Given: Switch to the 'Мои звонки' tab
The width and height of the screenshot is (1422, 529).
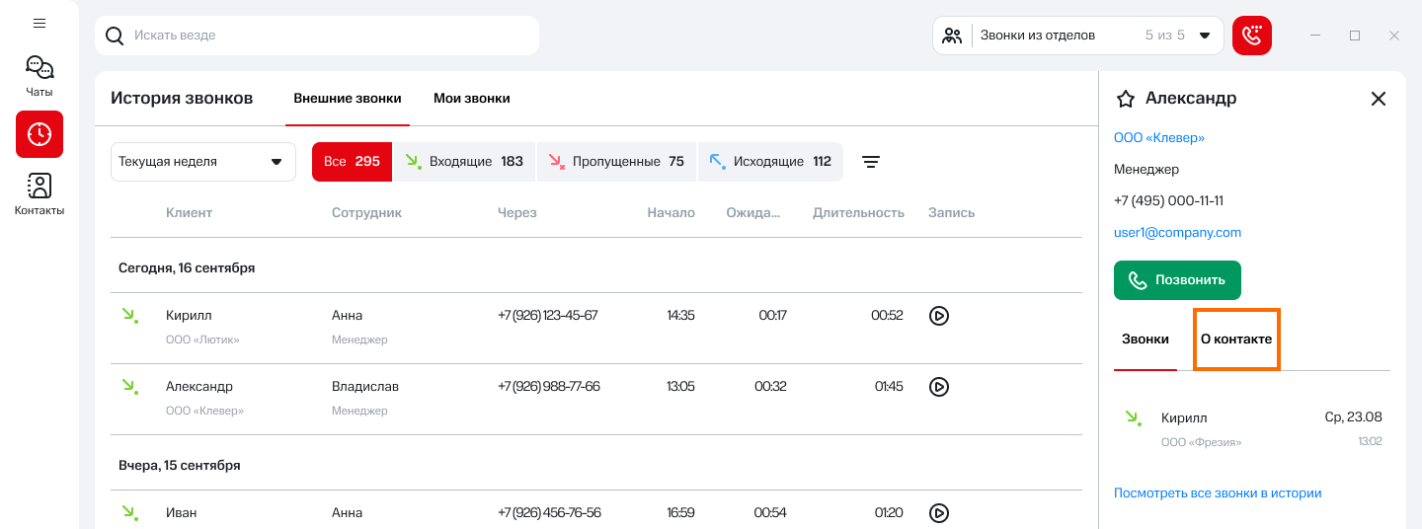Looking at the screenshot, I should tap(472, 99).
